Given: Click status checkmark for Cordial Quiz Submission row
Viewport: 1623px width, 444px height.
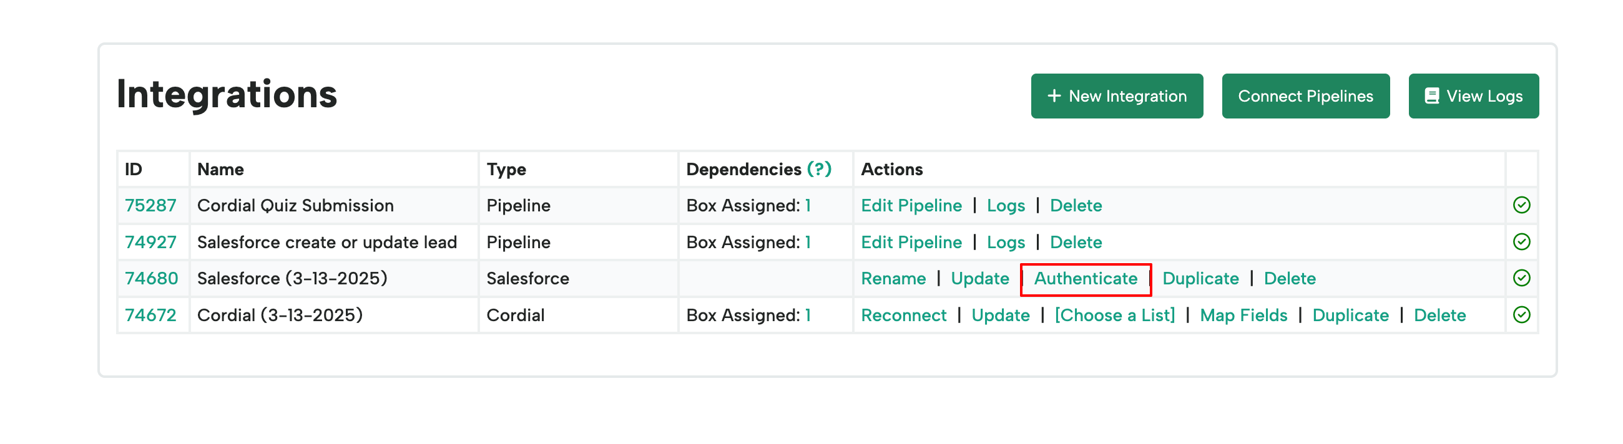Looking at the screenshot, I should [x=1521, y=205].
